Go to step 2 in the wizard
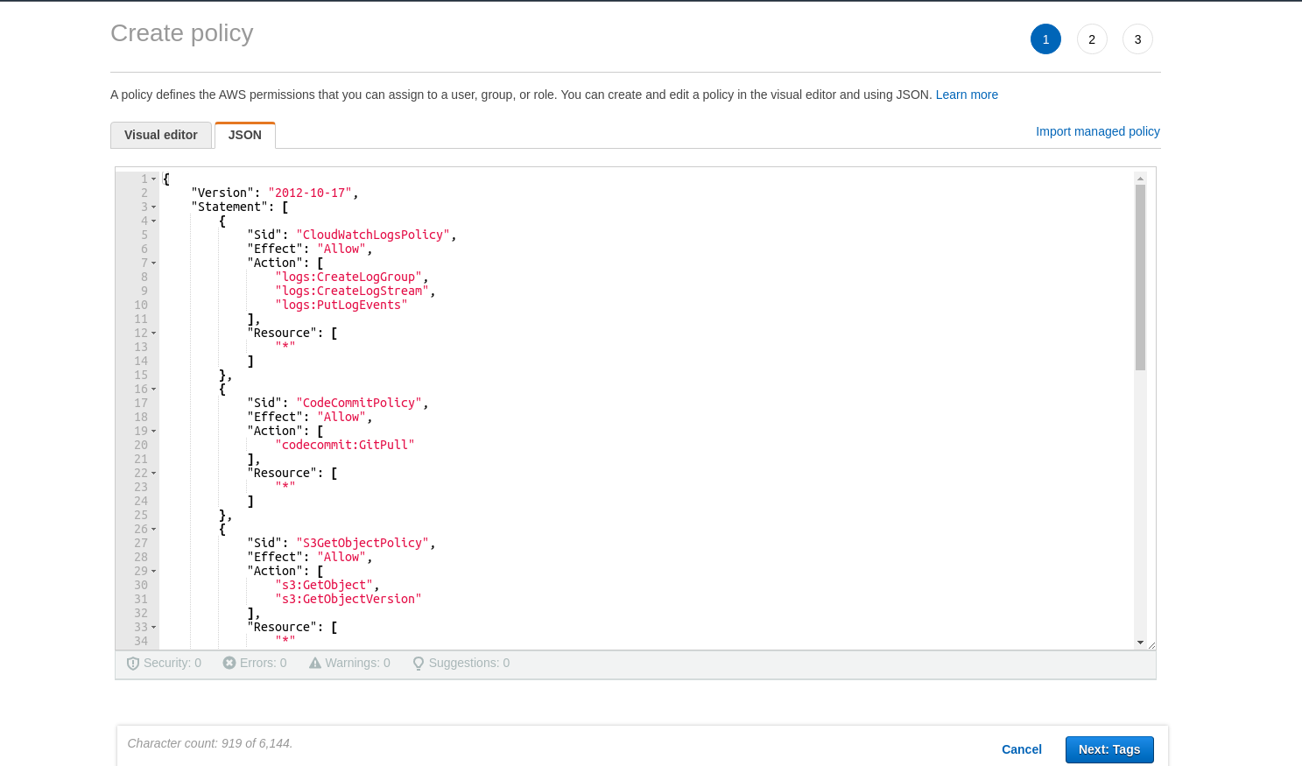Viewport: 1302px width, 766px height. click(1092, 39)
